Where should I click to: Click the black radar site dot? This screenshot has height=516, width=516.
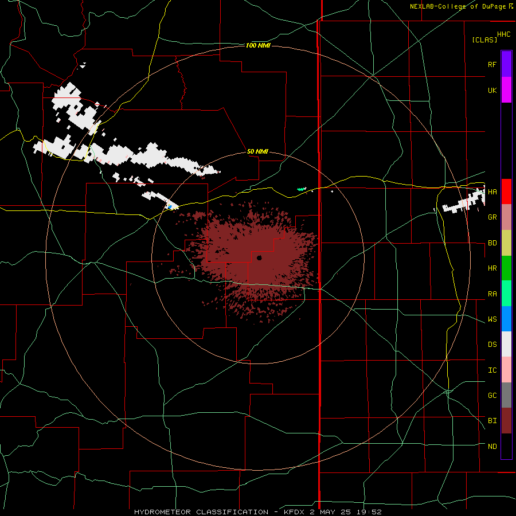coord(259,258)
